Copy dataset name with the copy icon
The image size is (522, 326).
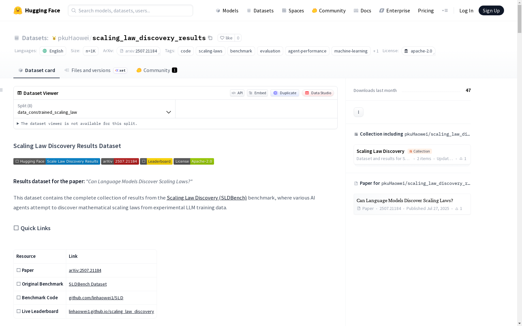pyautogui.click(x=210, y=38)
